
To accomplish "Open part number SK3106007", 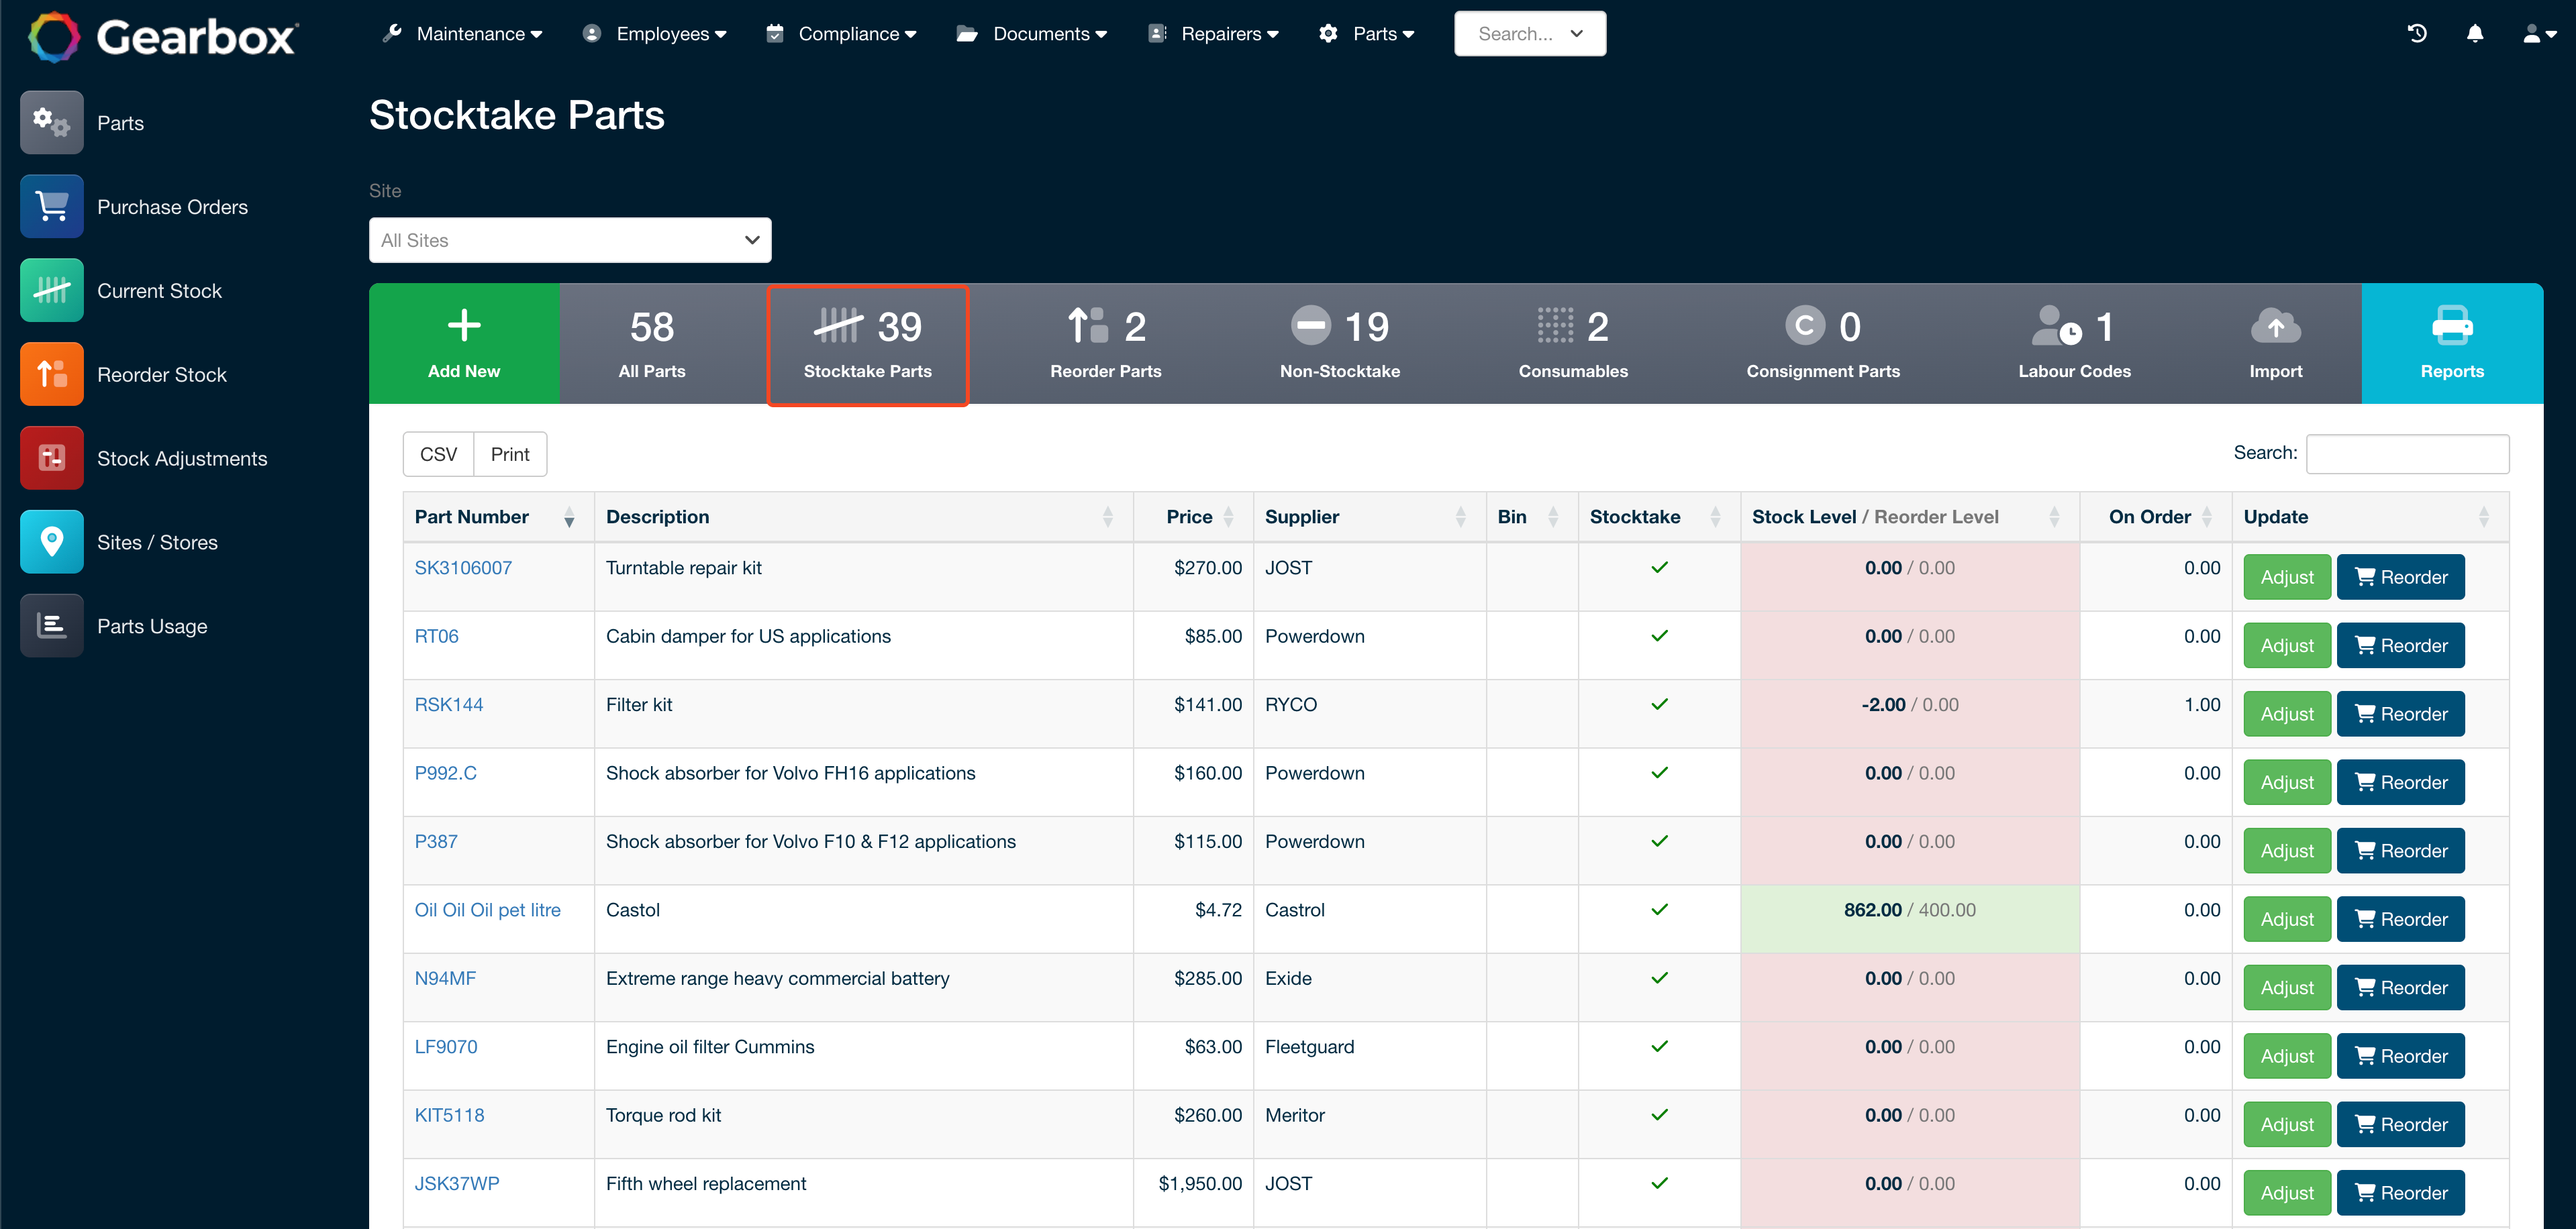I will (463, 567).
